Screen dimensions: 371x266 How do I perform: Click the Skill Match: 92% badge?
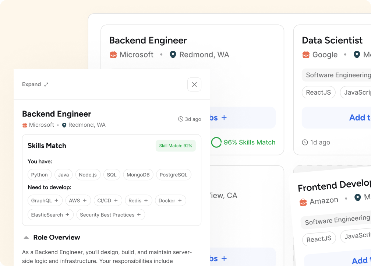(176, 146)
